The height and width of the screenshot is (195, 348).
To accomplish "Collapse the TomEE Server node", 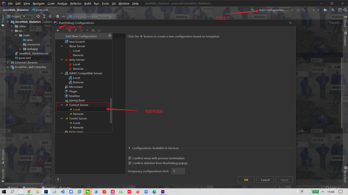I will click(62, 119).
